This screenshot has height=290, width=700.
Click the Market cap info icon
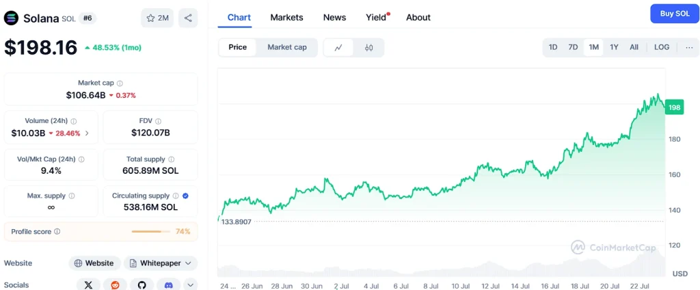coord(120,83)
